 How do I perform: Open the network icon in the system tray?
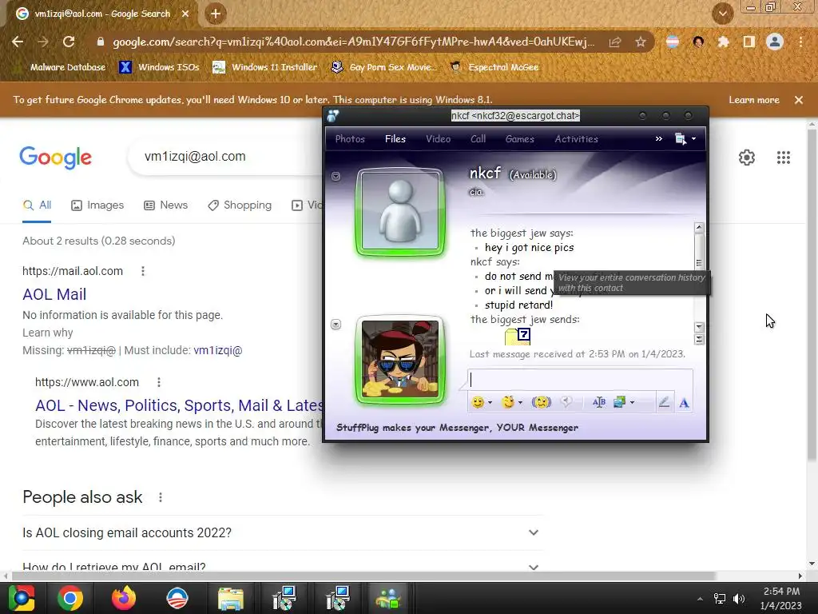click(x=720, y=599)
